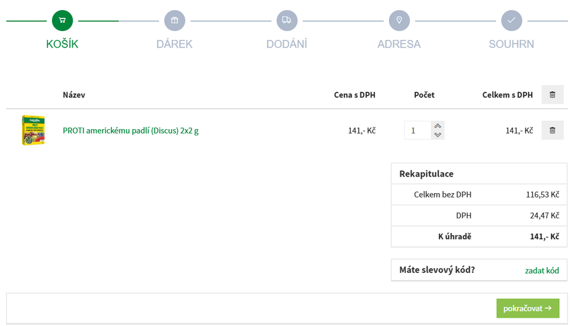Click the quantity input field
This screenshot has height=326, width=570.
pyautogui.click(x=417, y=130)
